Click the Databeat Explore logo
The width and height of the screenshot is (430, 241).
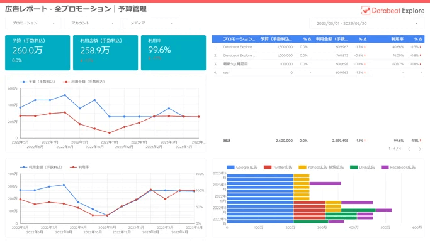click(393, 11)
